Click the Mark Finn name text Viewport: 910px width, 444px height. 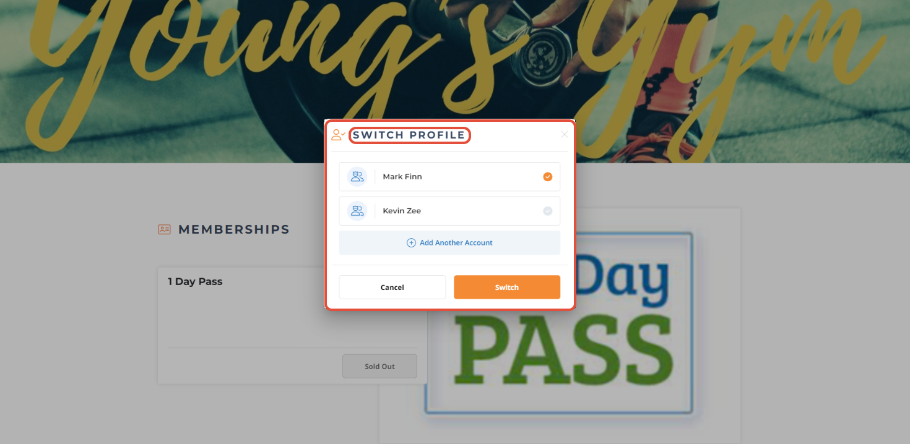pos(402,177)
